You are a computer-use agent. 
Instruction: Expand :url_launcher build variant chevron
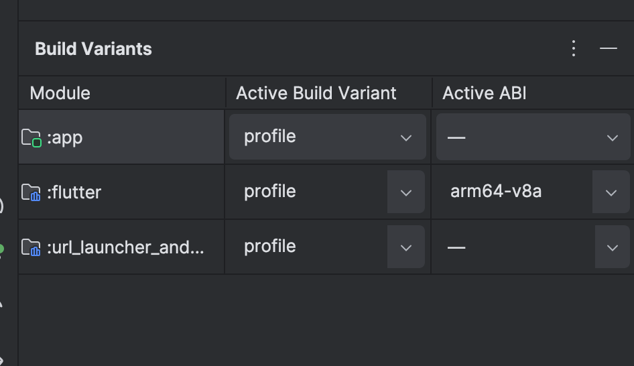(406, 247)
